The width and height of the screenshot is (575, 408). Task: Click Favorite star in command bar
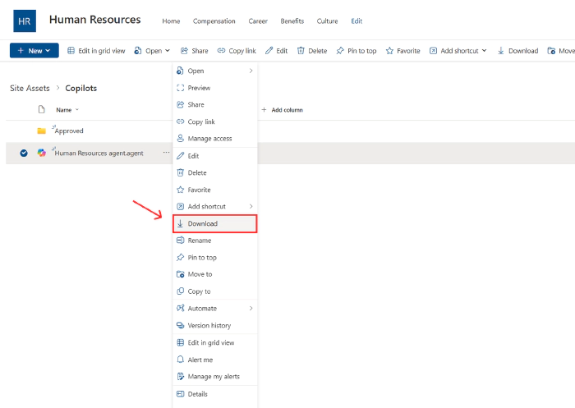click(402, 51)
